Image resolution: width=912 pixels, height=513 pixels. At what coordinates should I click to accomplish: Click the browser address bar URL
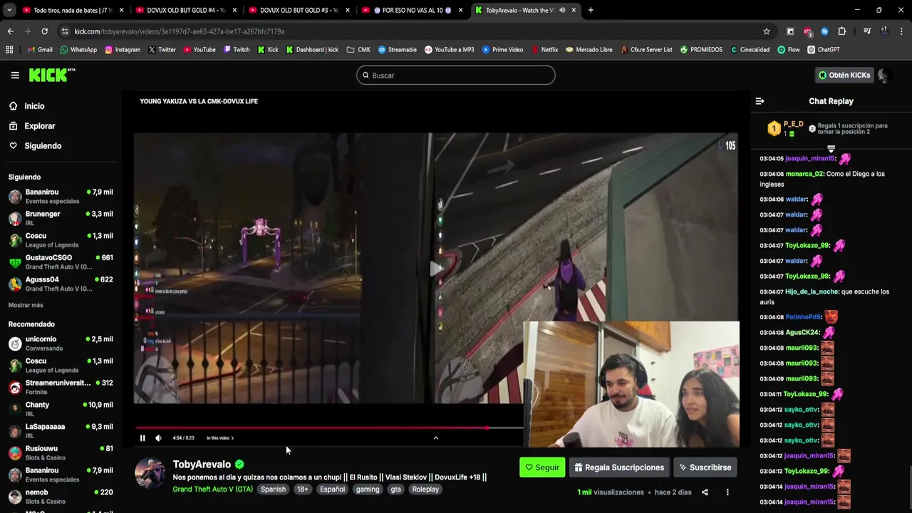point(179,31)
